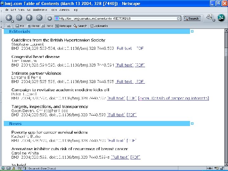Click the vertical scrollbar thumb
The width and height of the screenshot is (228, 171).
tap(226, 52)
